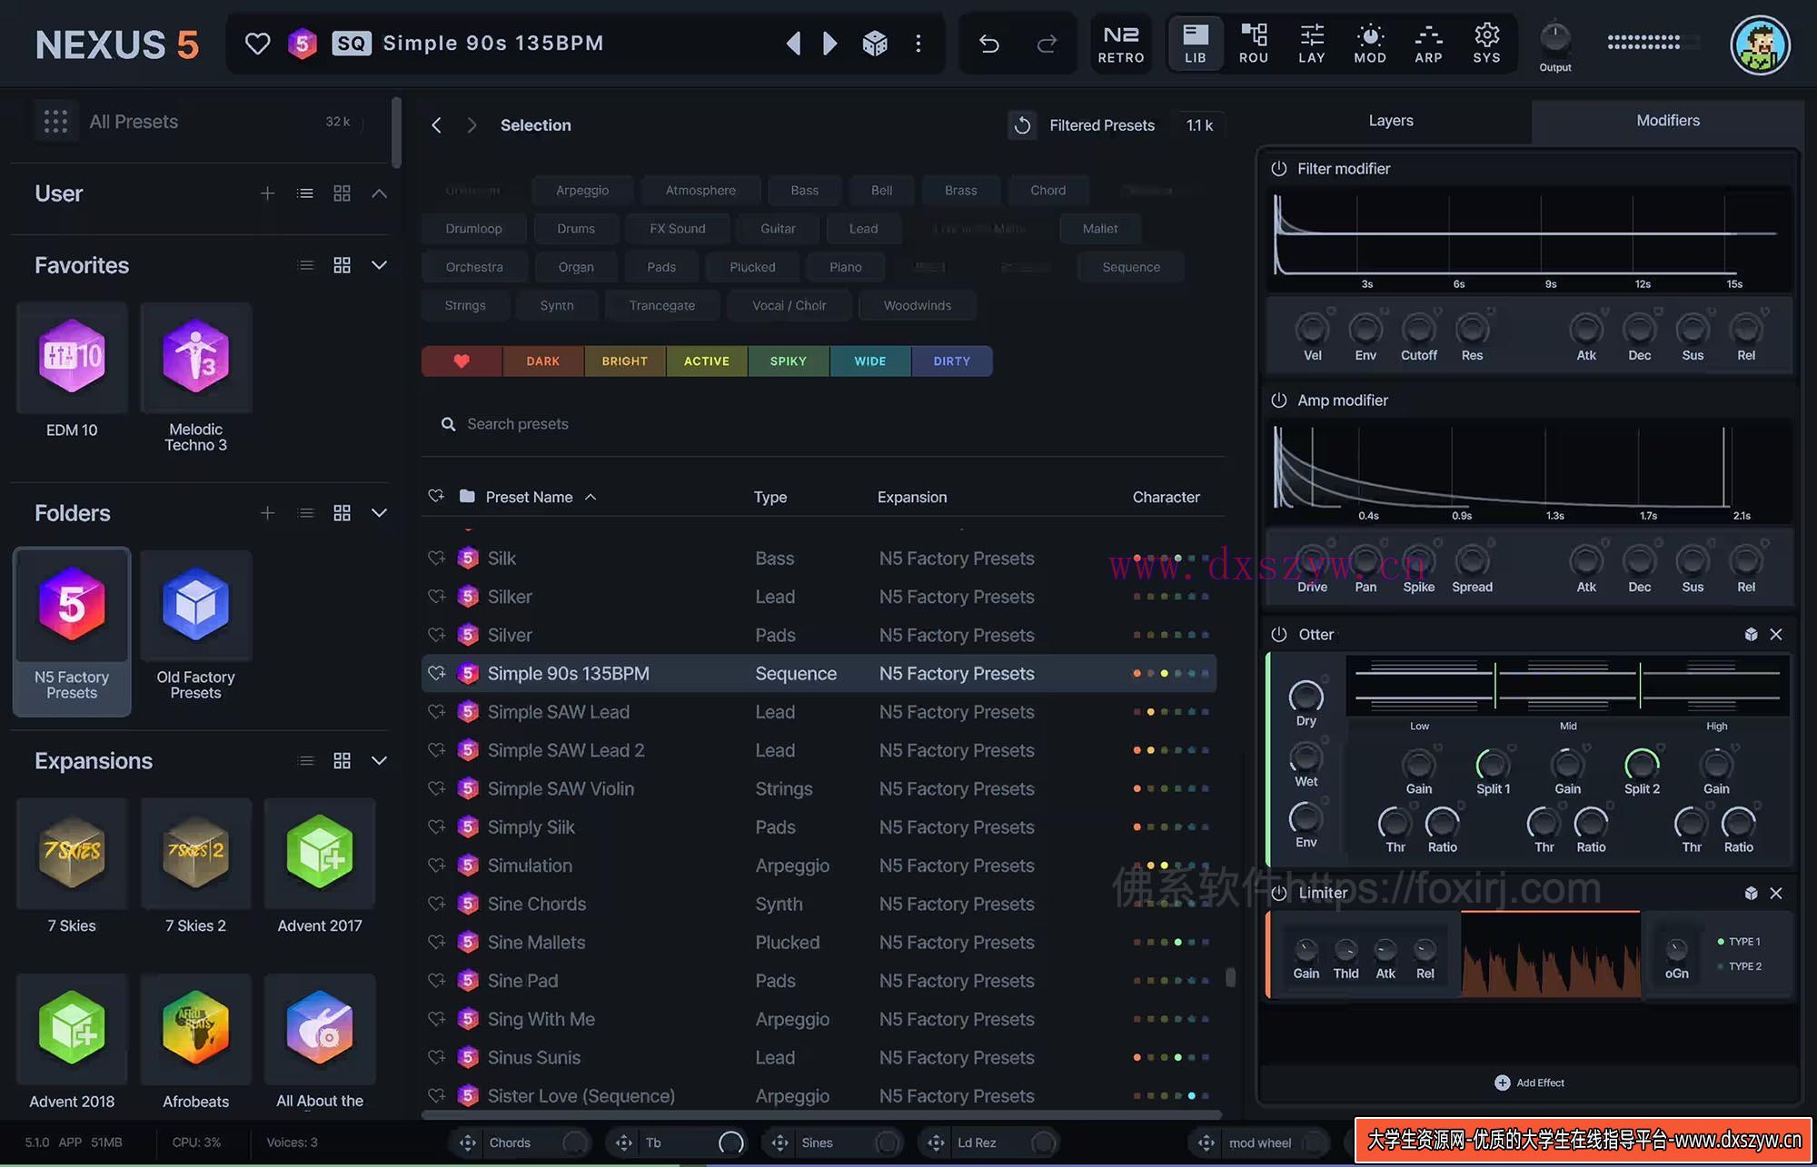Switch to the Layers tab
The height and width of the screenshot is (1167, 1817).
pyautogui.click(x=1391, y=121)
